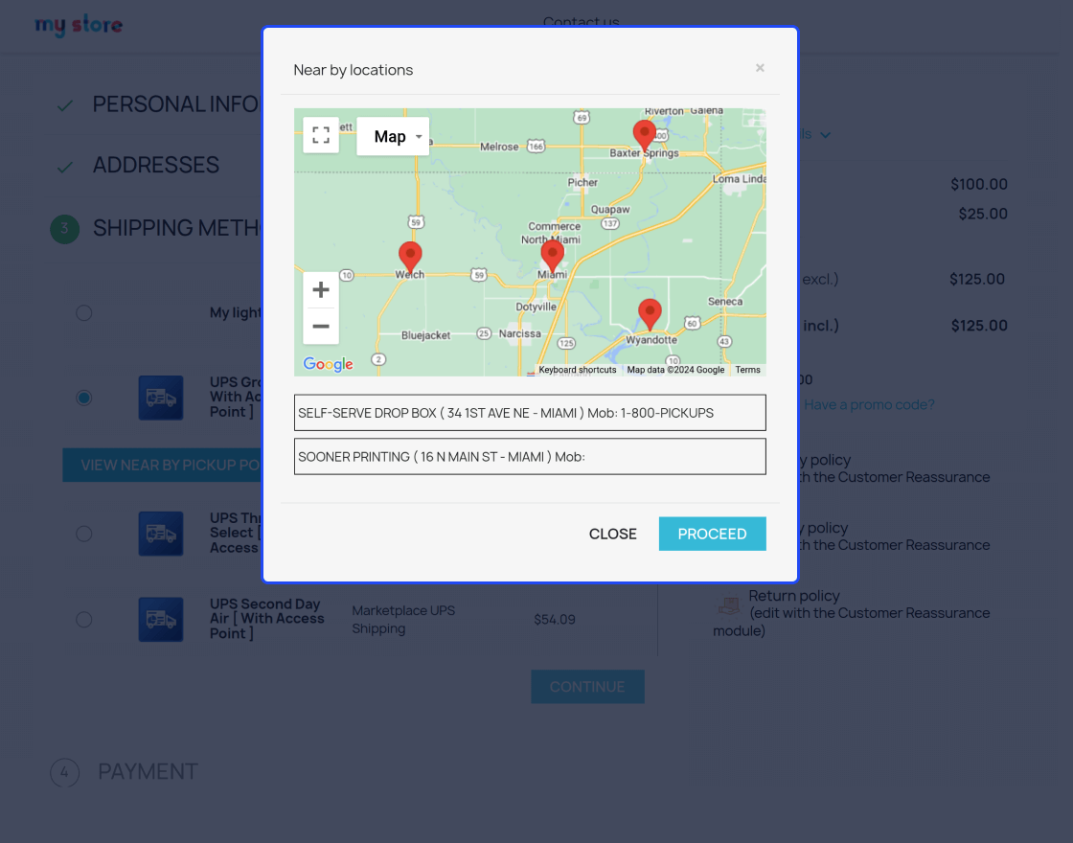Click the $54.09 shipping price

tap(555, 619)
